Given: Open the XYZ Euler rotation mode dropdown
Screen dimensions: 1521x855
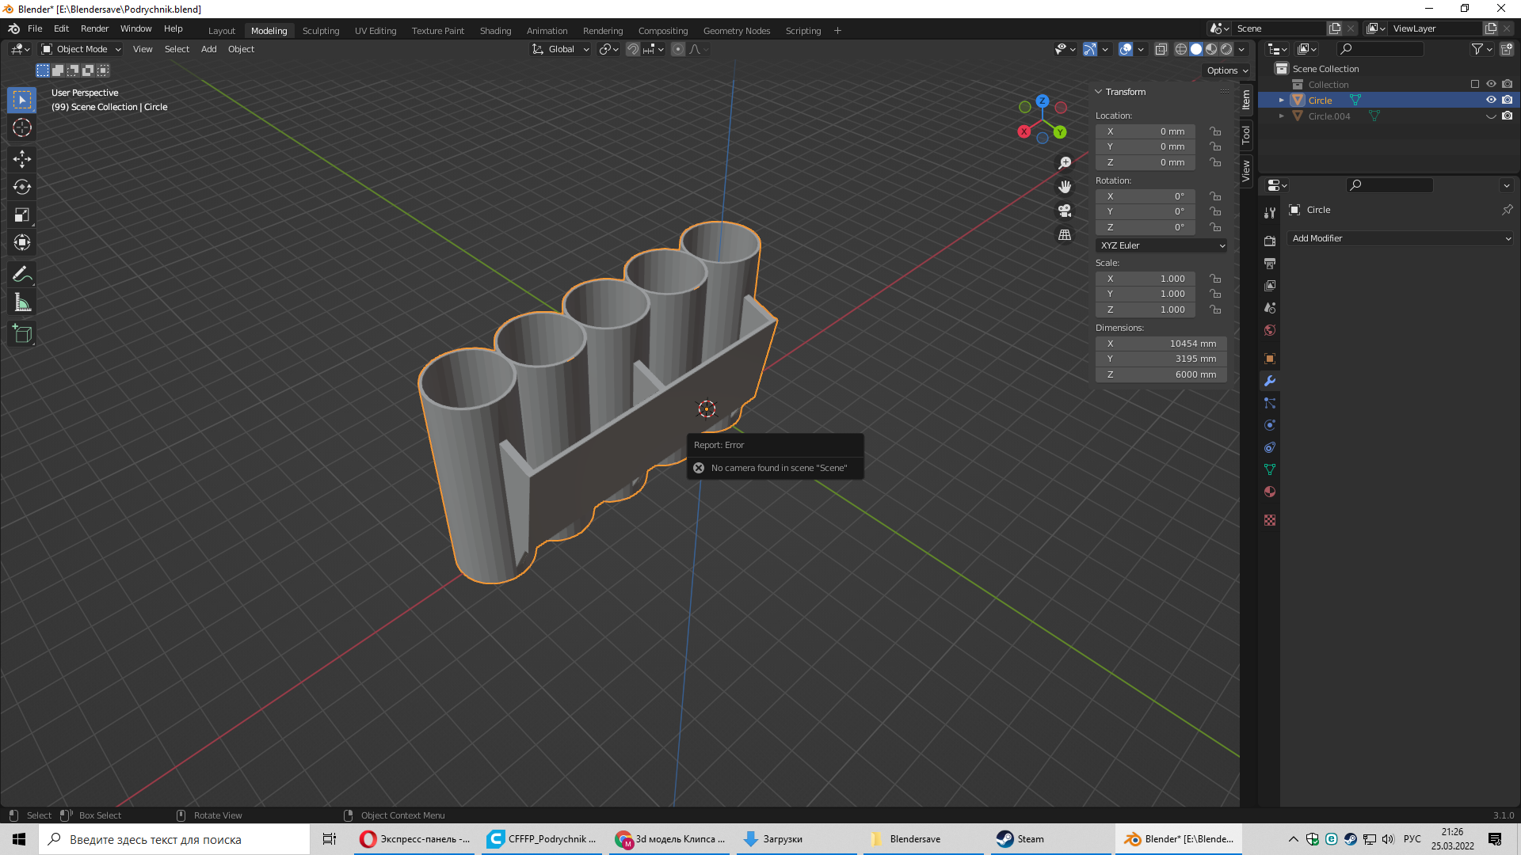Looking at the screenshot, I should (x=1161, y=245).
